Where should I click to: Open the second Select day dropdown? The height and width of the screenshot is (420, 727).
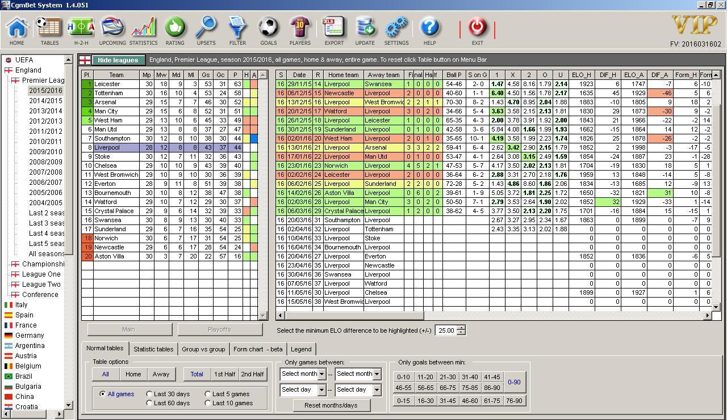click(377, 390)
